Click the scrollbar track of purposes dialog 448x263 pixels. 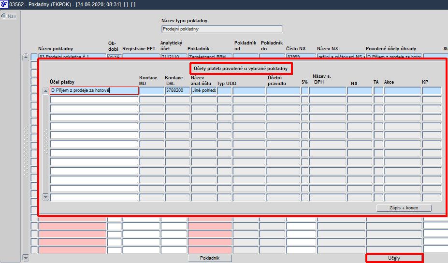[45, 144]
